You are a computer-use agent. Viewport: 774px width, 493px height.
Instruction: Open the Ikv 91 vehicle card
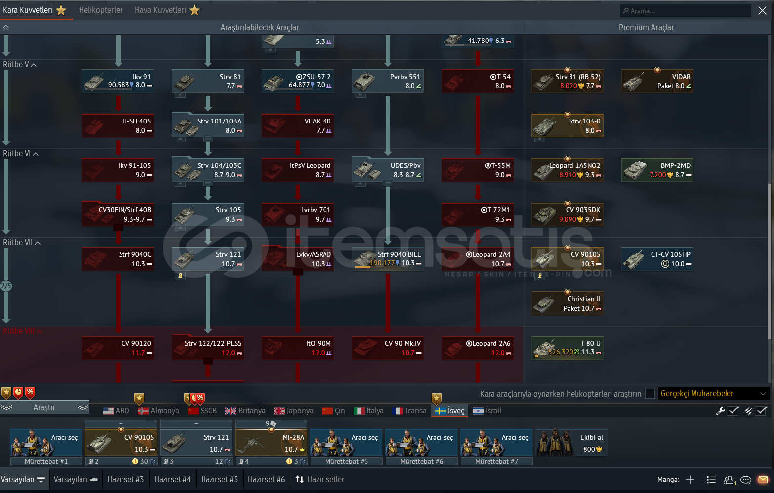(118, 81)
